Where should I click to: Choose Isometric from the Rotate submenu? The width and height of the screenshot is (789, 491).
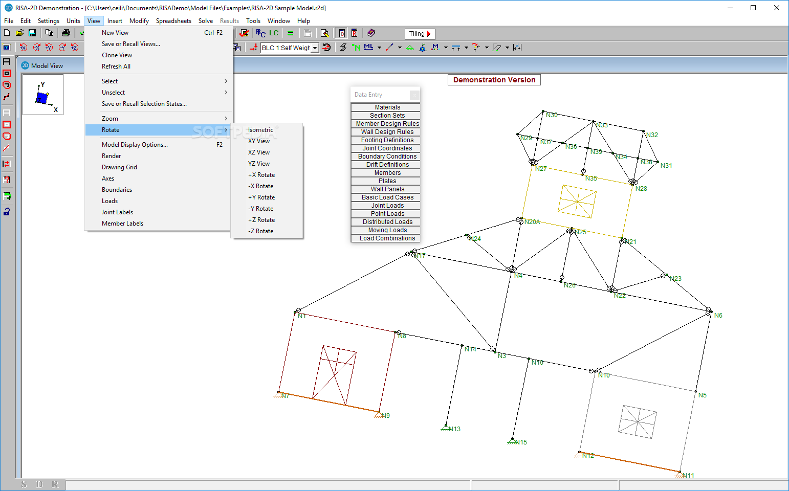click(x=267, y=130)
